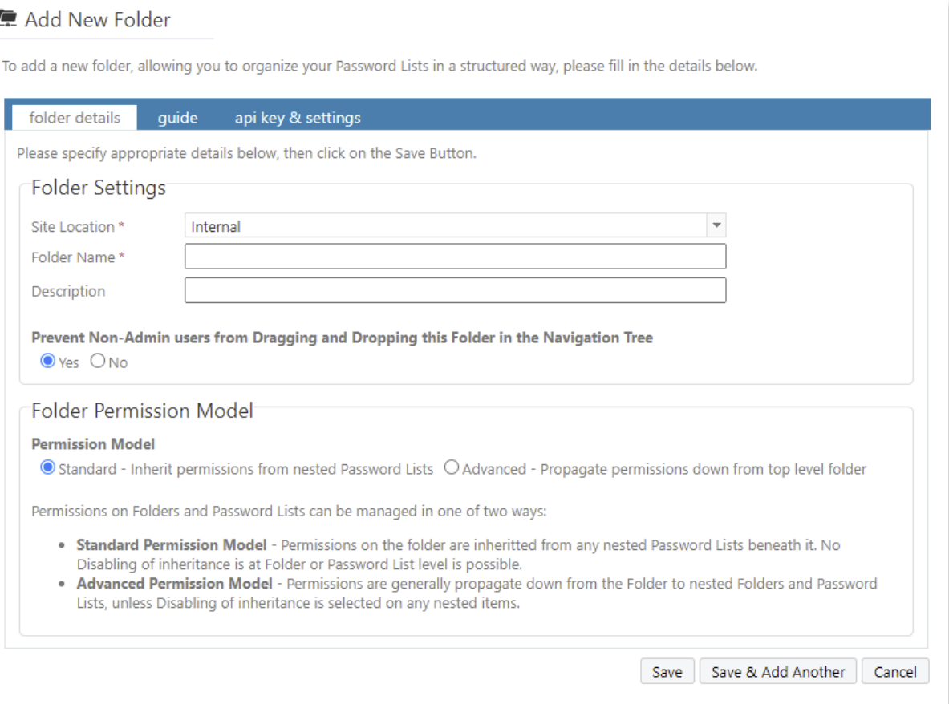The height and width of the screenshot is (704, 949).
Task: Choose the Standard permission model radio
Action: (48, 468)
